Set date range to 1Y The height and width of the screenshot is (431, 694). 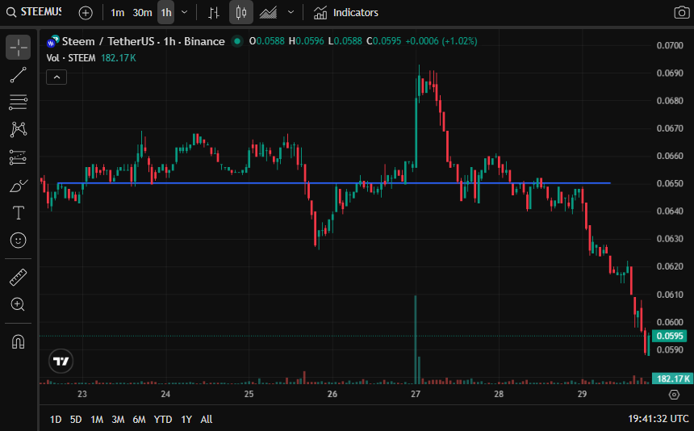(x=186, y=419)
